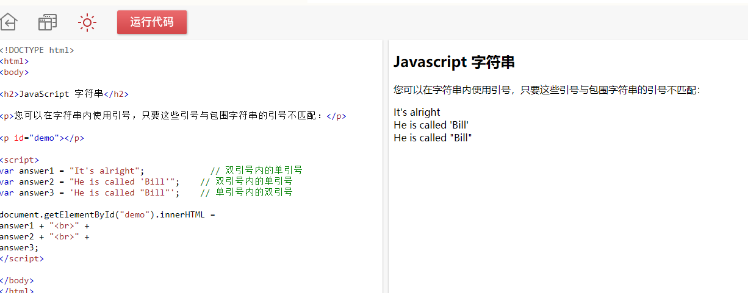Click the <!DOCTYPE html> line in editor
748x293 pixels.
(x=37, y=50)
